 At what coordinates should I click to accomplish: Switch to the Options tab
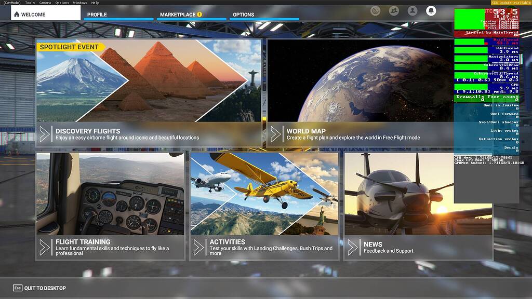point(244,15)
